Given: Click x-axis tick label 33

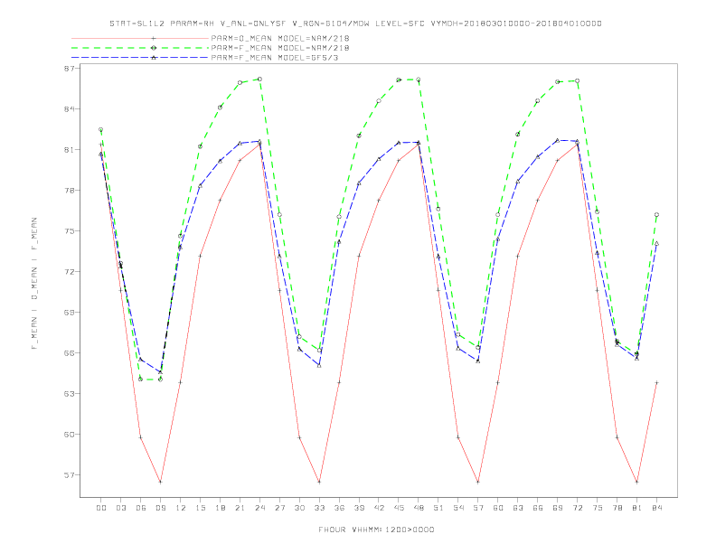Looking at the screenshot, I should [x=319, y=508].
